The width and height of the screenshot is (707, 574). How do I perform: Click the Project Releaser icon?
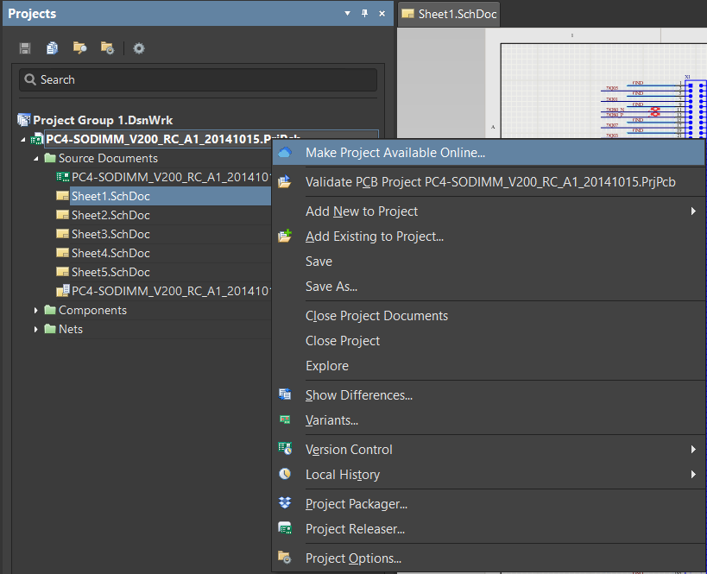point(285,528)
